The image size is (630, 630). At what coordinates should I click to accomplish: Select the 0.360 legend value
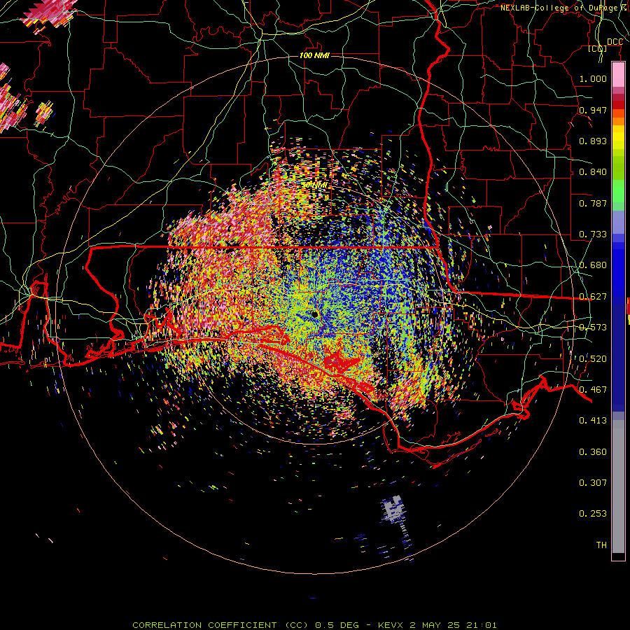coord(593,452)
